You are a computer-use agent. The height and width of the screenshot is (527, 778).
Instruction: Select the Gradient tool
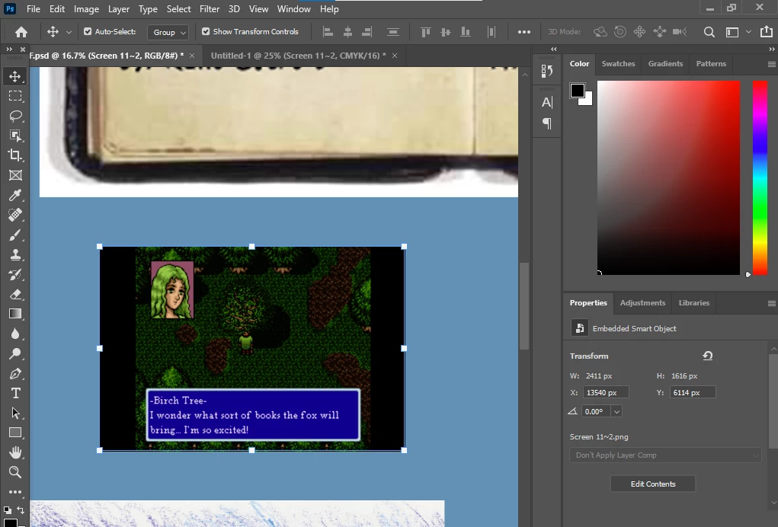tap(15, 314)
